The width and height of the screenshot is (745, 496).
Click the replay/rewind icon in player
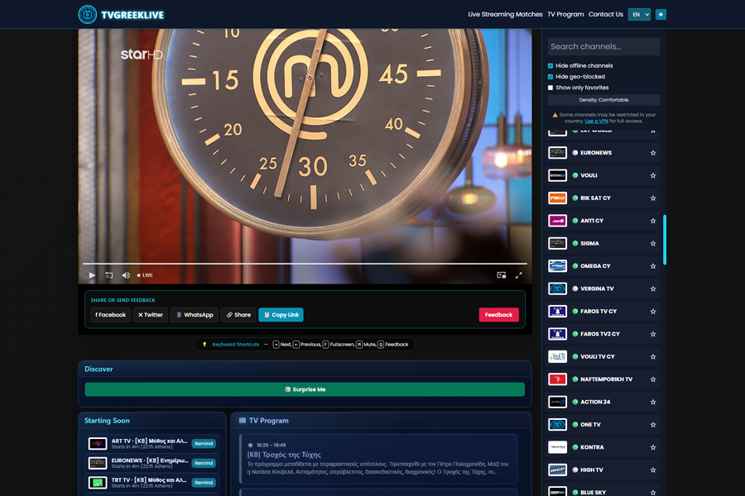(108, 275)
